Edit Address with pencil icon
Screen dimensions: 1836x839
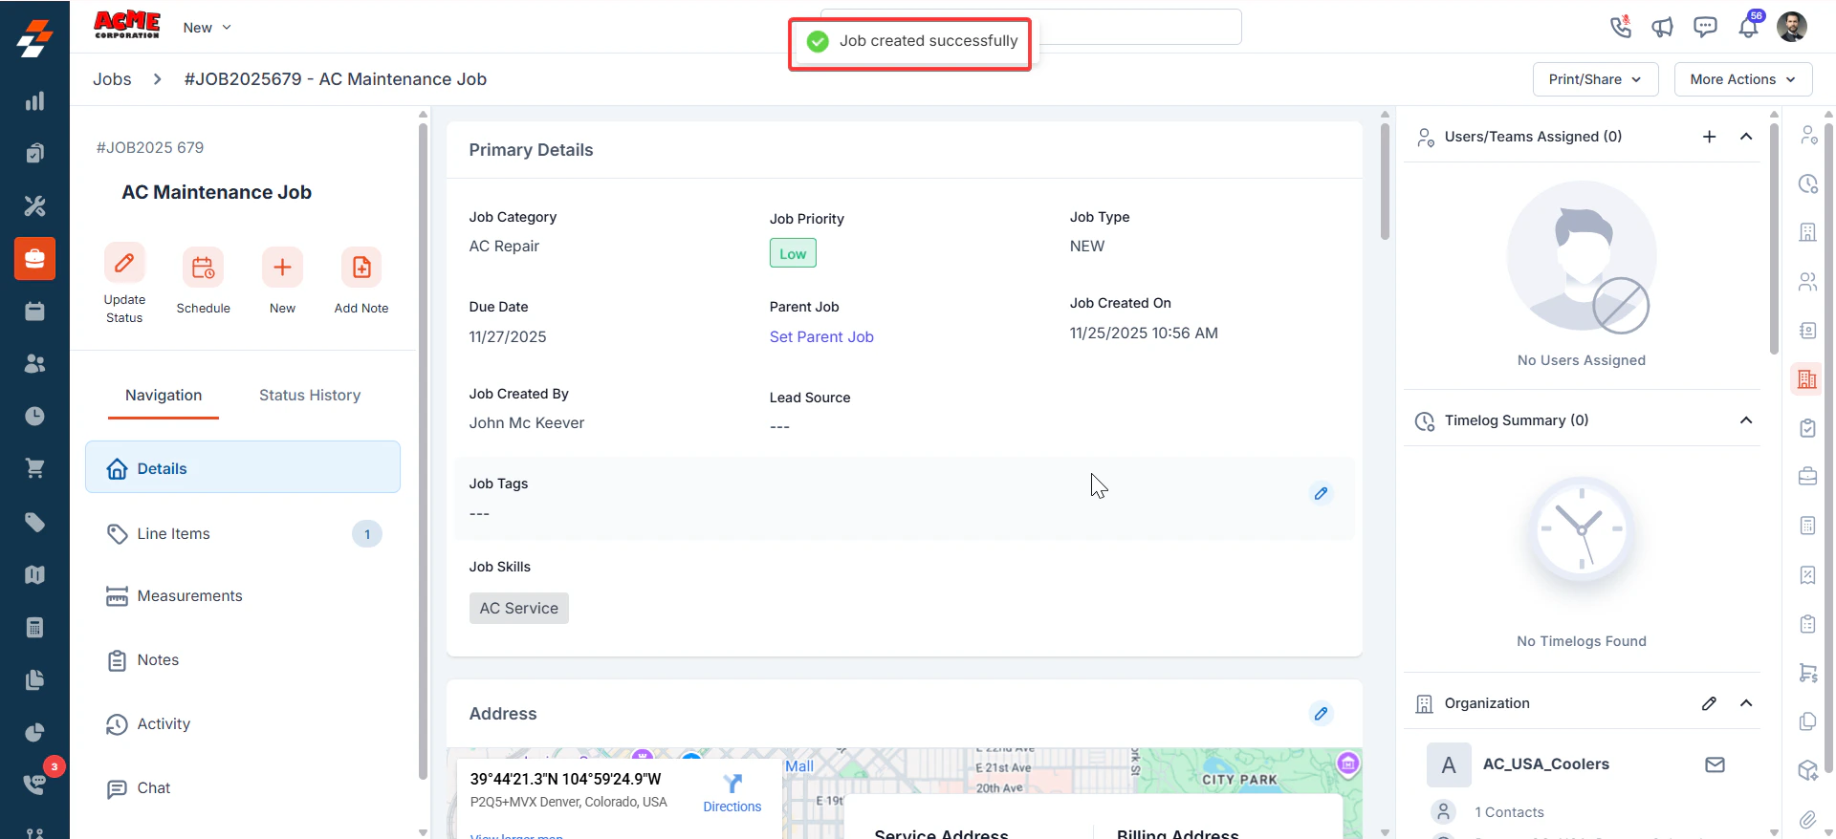1321,714
